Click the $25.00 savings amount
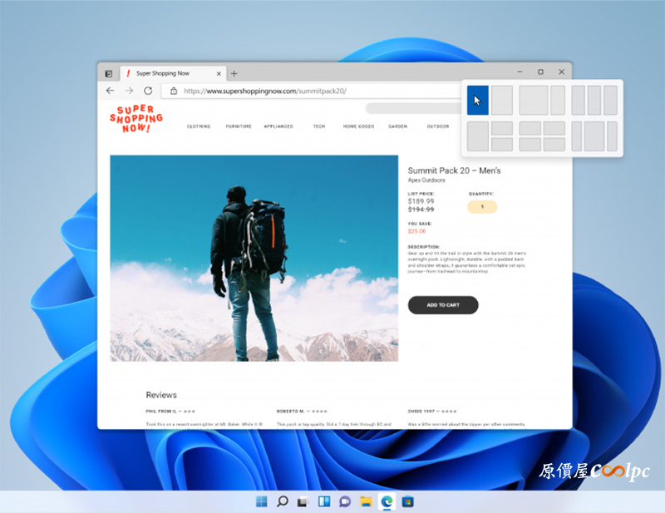 point(417,231)
